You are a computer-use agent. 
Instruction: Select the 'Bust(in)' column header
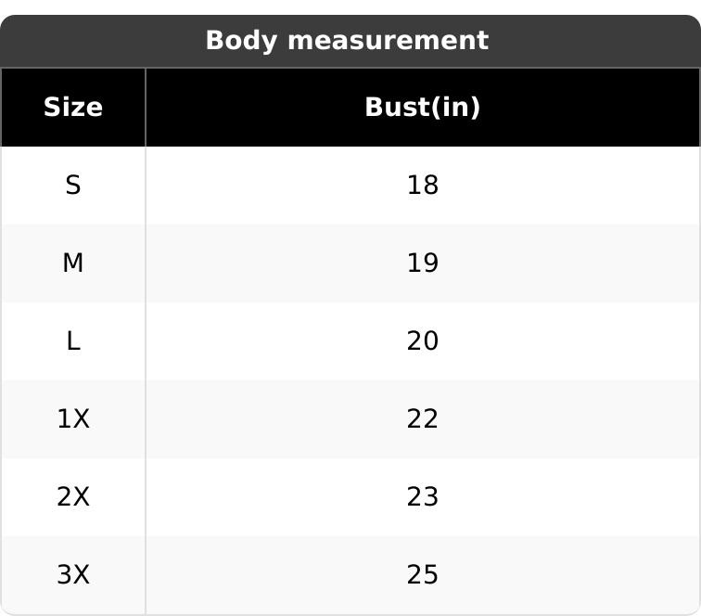click(x=422, y=108)
